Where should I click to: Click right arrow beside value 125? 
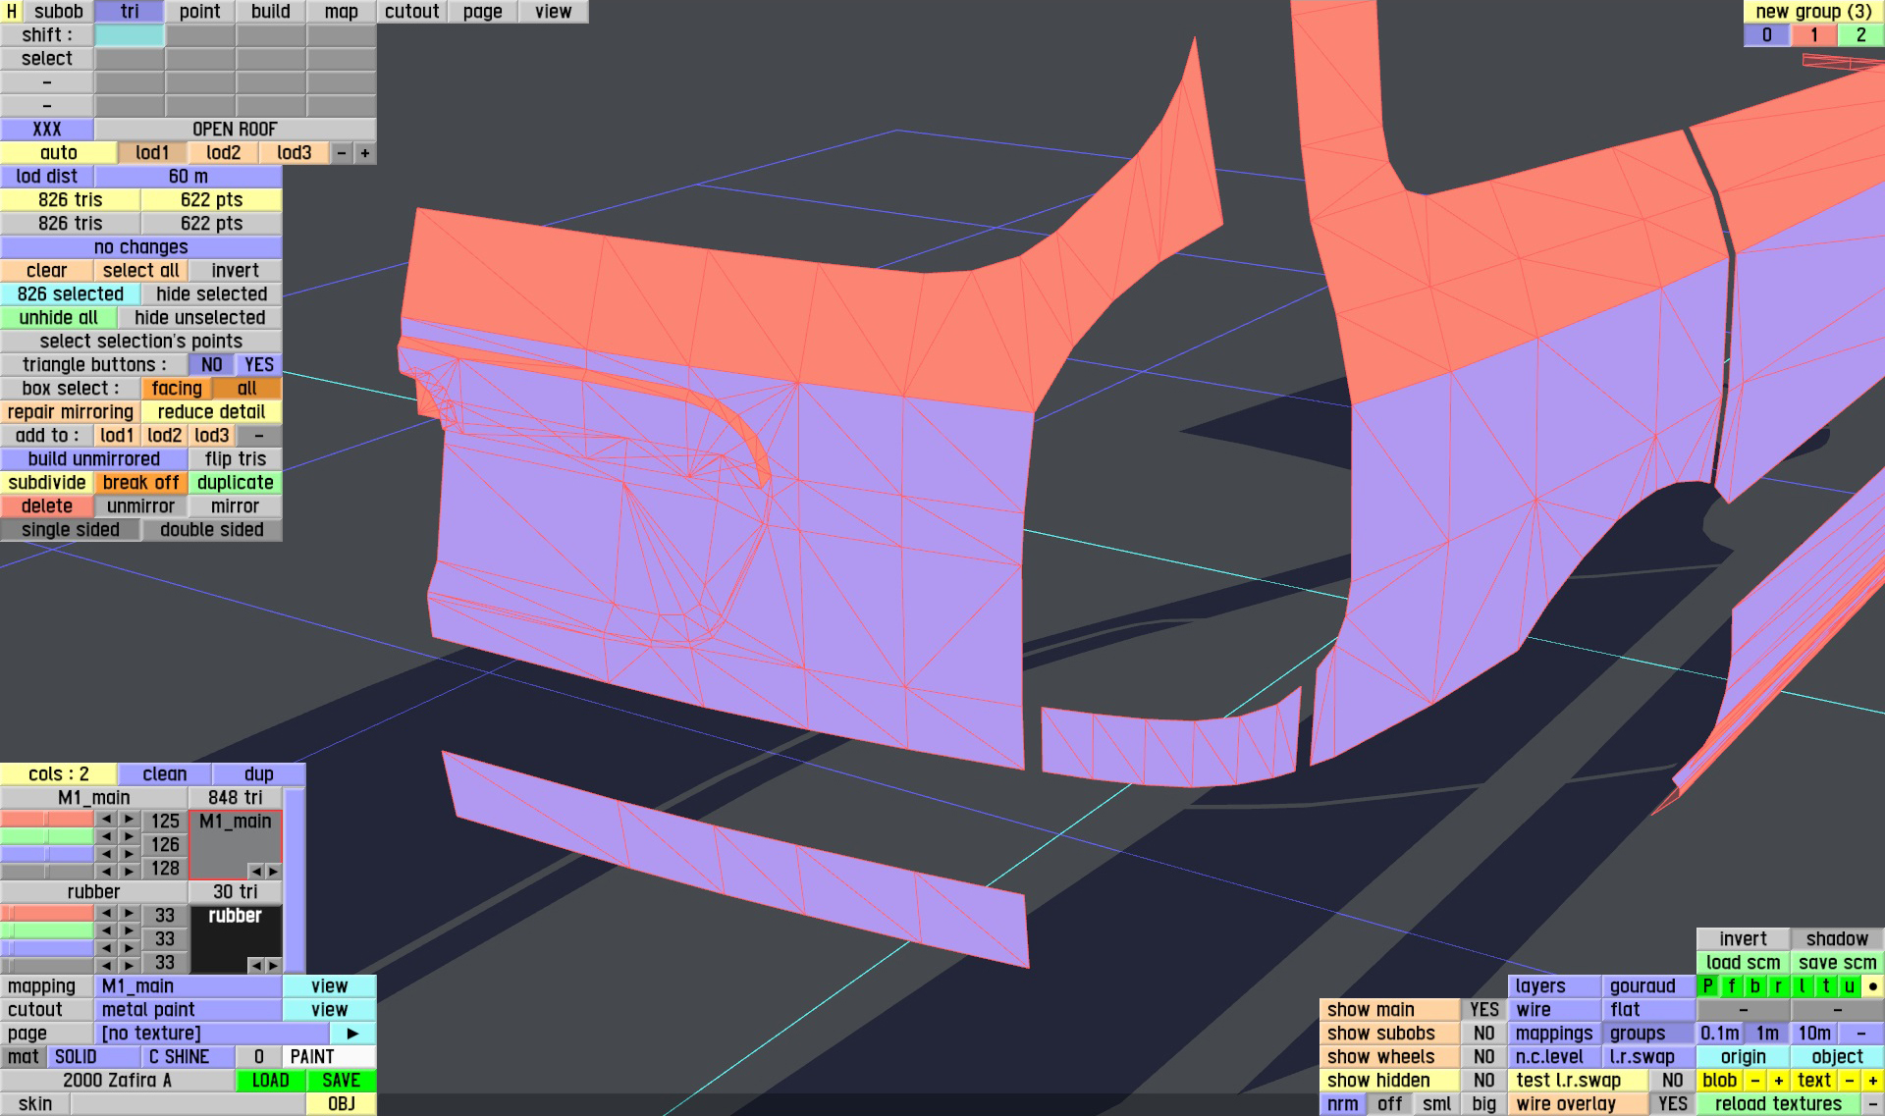click(129, 820)
